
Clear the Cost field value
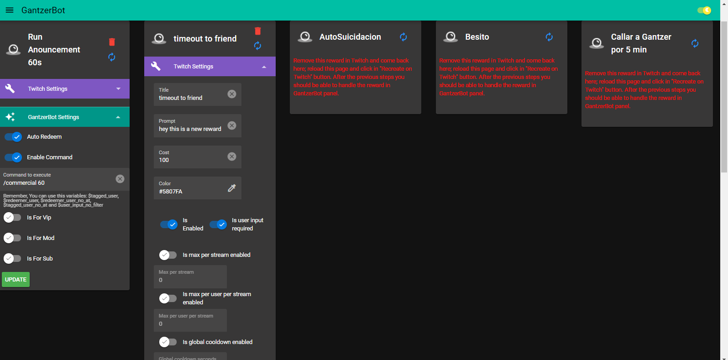point(232,157)
